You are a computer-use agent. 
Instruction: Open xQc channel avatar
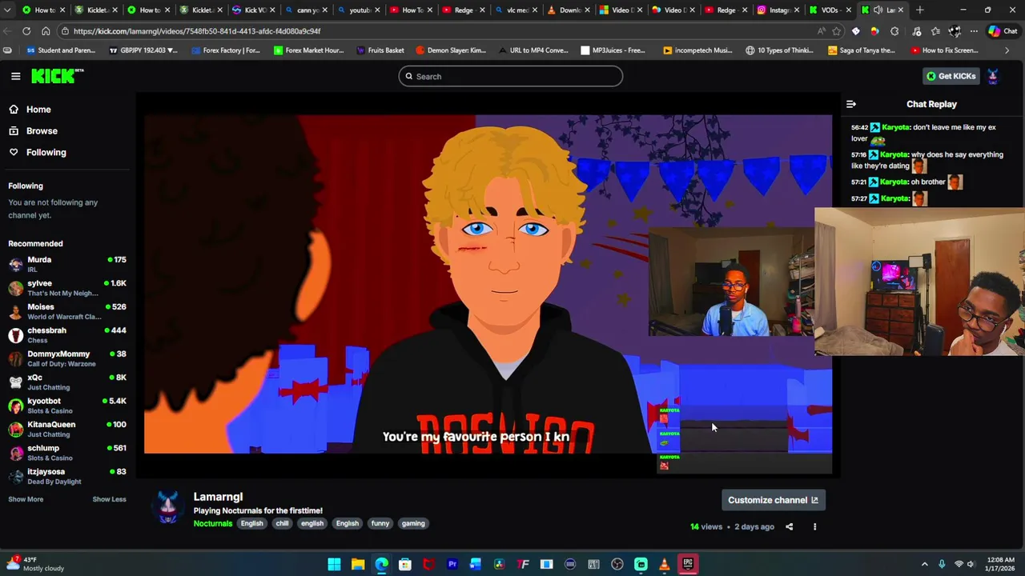coord(16,382)
